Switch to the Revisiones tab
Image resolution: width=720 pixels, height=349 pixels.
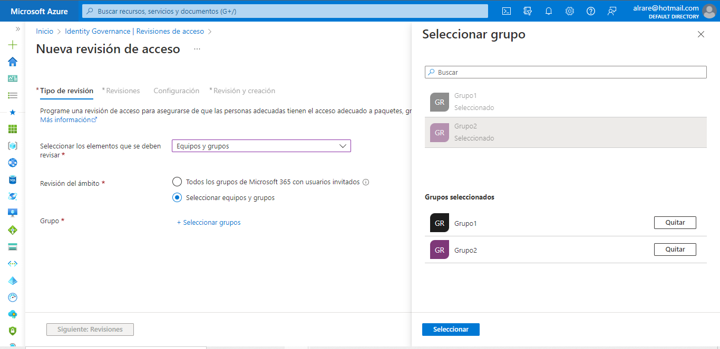(122, 91)
